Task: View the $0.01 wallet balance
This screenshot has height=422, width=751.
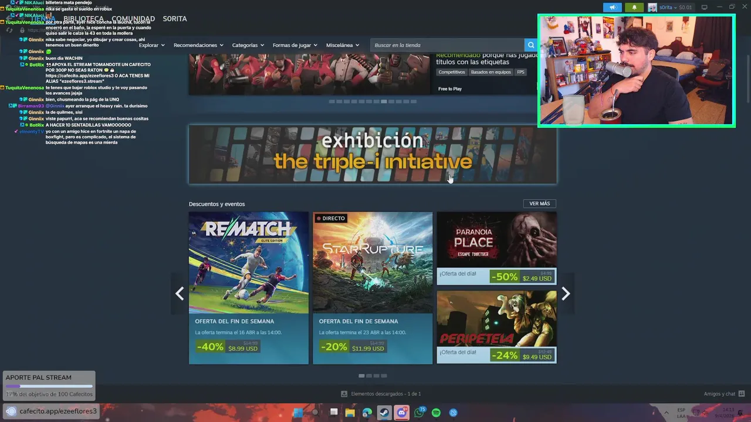Action: click(x=685, y=8)
